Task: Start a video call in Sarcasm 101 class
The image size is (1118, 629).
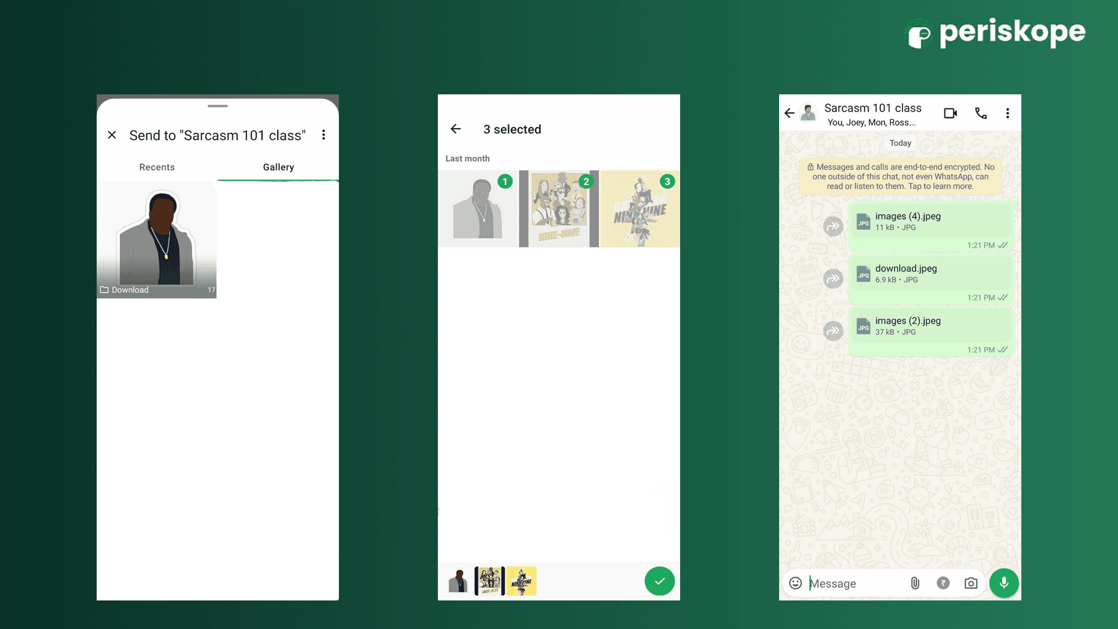Action: coord(950,113)
